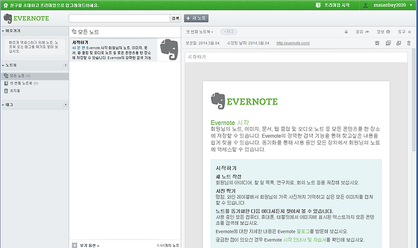The width and height of the screenshot is (418, 248).
Task: Click the 정보 info circle icon
Action: pos(388,32)
